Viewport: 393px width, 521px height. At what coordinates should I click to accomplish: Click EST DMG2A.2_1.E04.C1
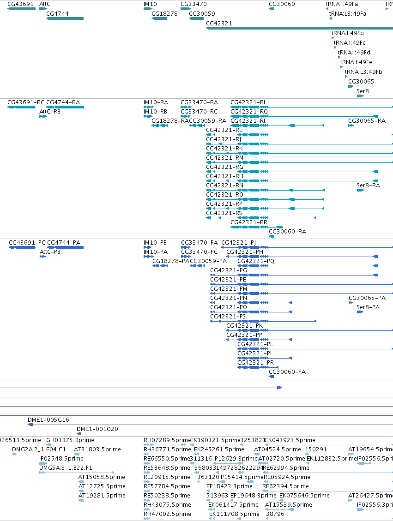[x=14, y=454]
